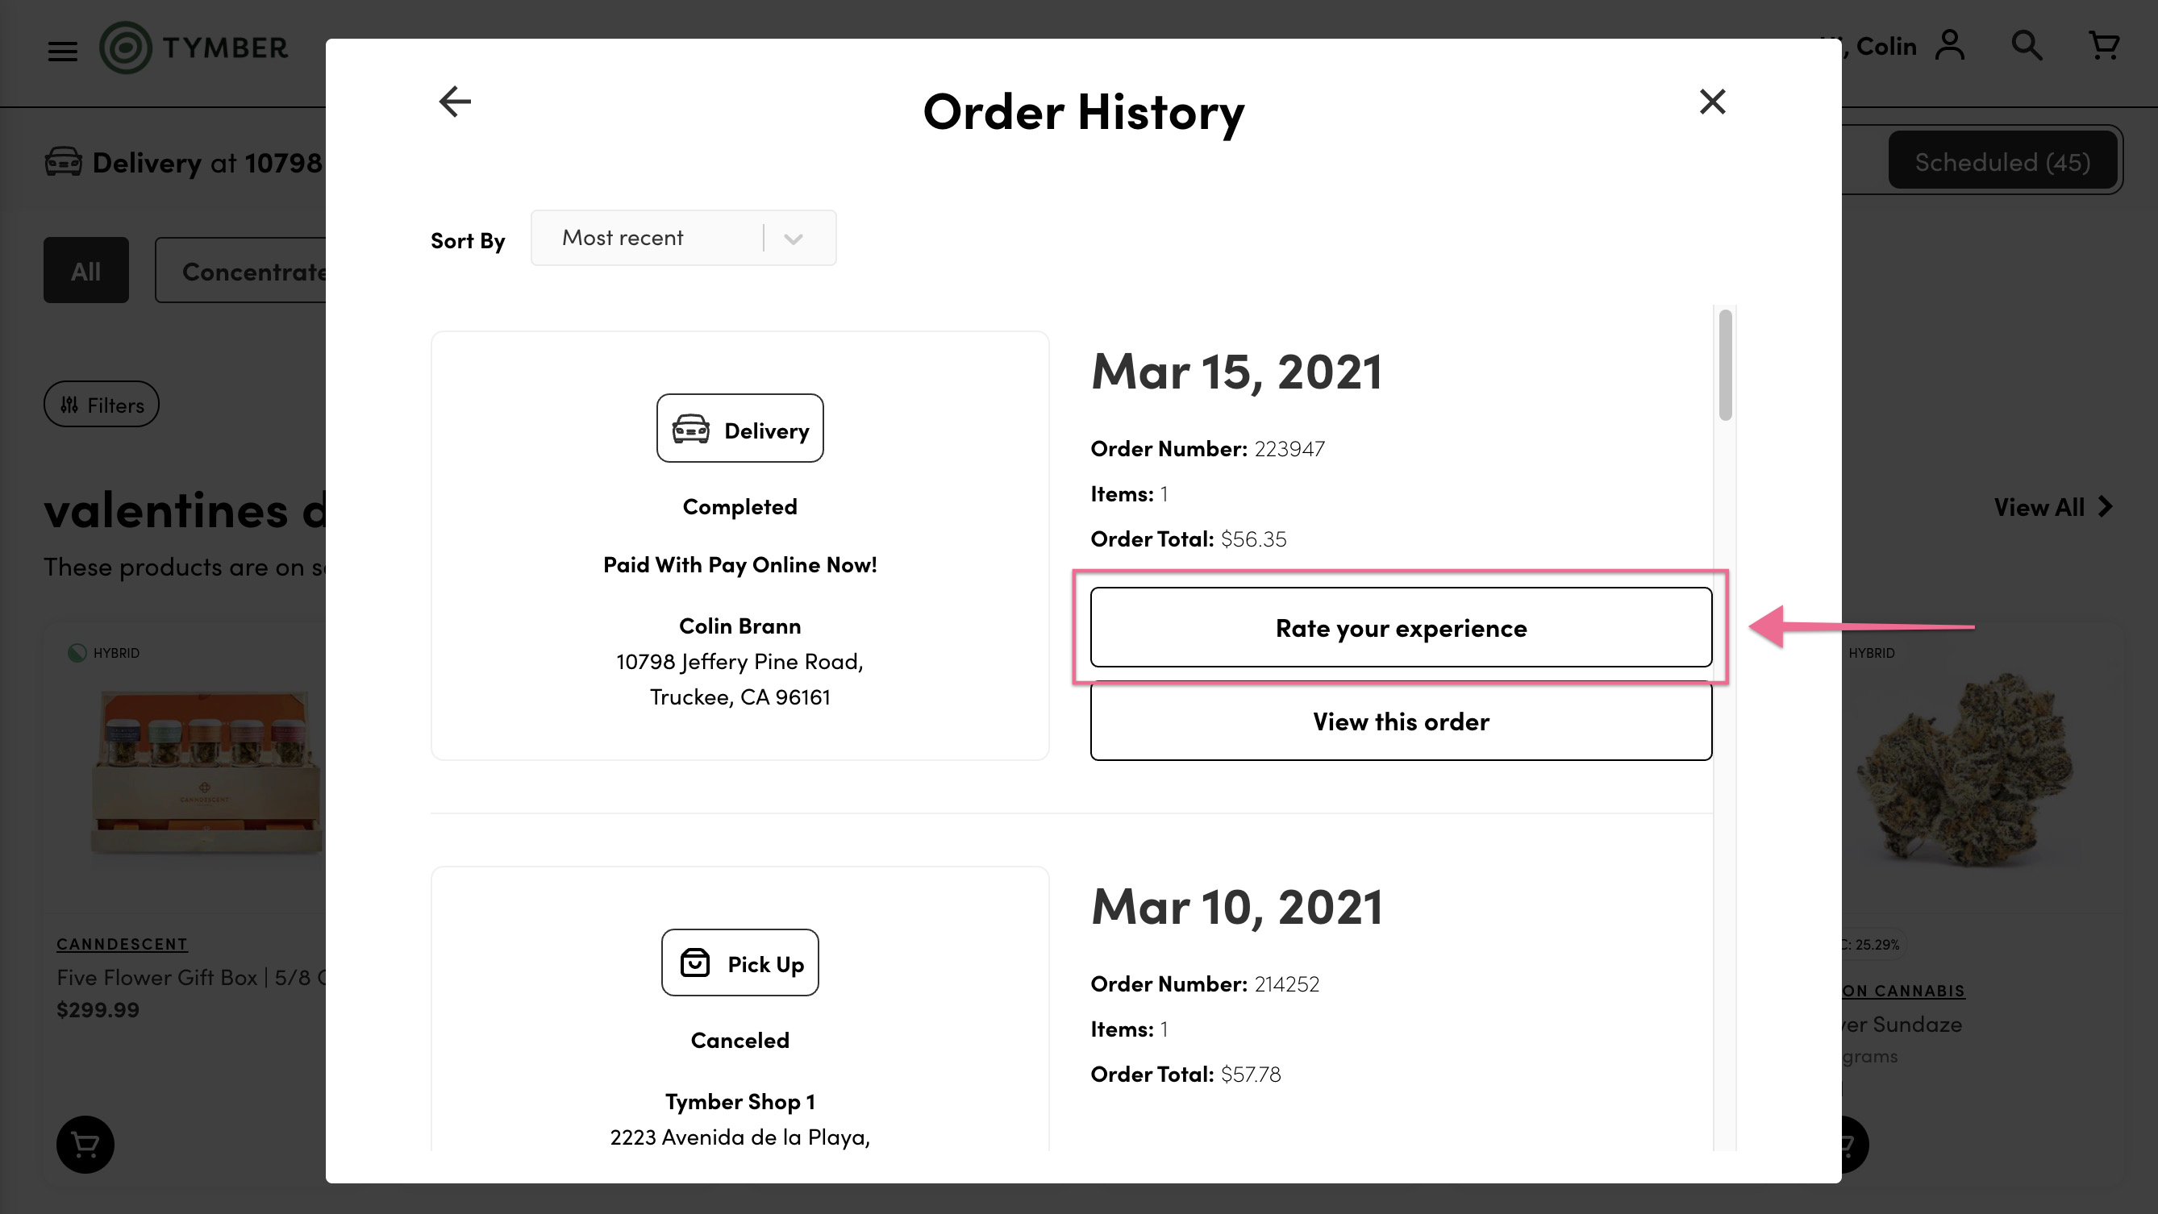Click View All link

[2052, 506]
